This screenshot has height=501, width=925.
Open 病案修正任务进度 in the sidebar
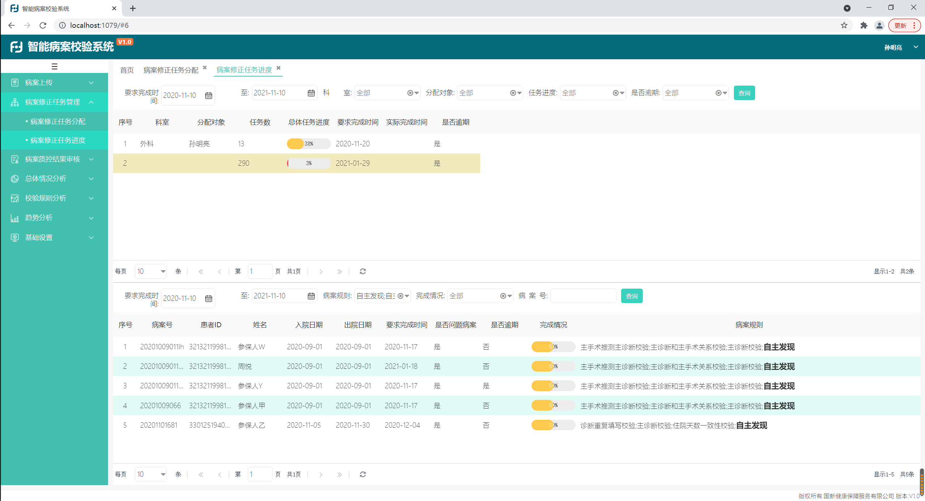pyautogui.click(x=58, y=140)
